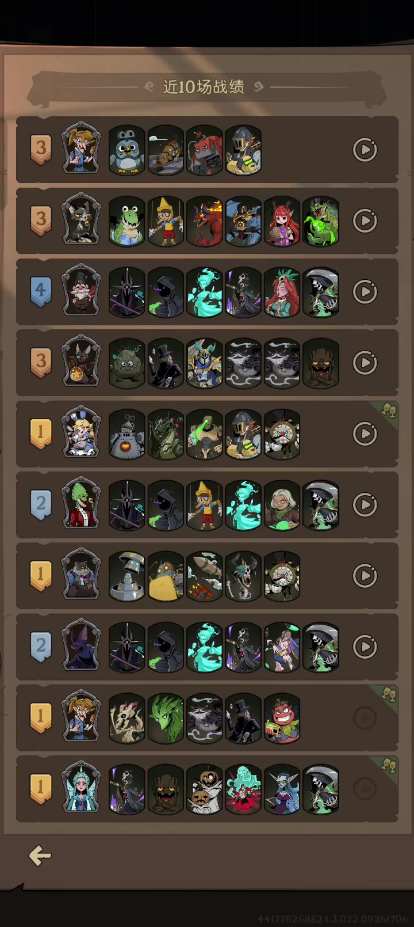The height and width of the screenshot is (927, 414).
Task: Select the green frog minion icon
Action: [126, 221]
